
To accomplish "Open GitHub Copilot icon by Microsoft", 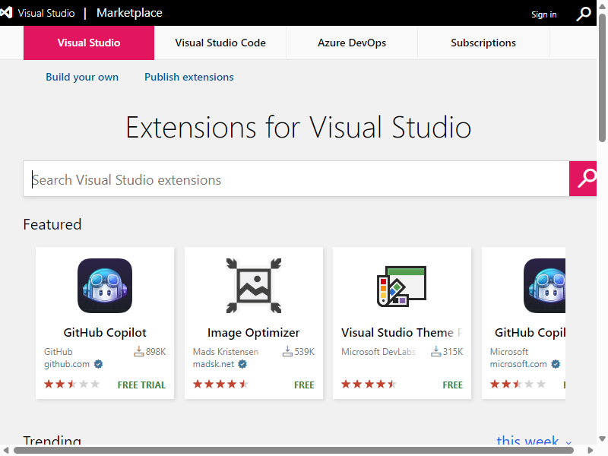I will tap(544, 286).
